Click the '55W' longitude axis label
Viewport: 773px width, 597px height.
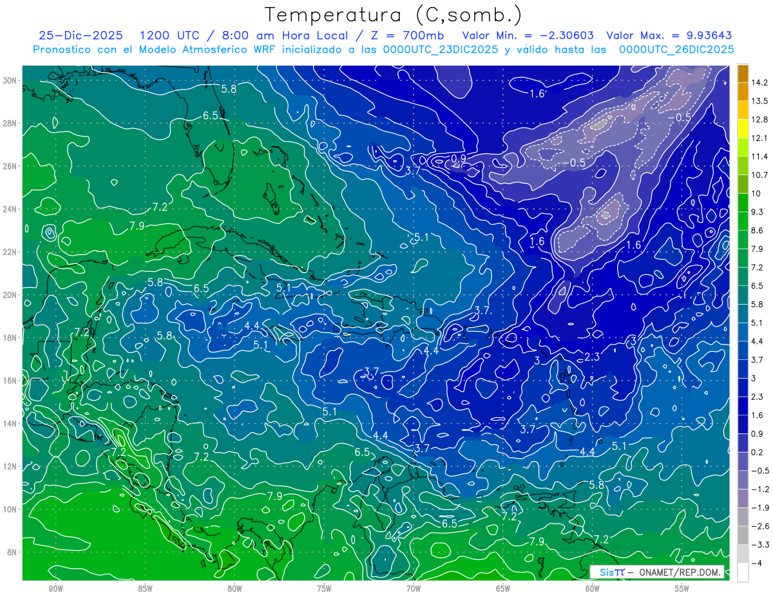tap(682, 589)
